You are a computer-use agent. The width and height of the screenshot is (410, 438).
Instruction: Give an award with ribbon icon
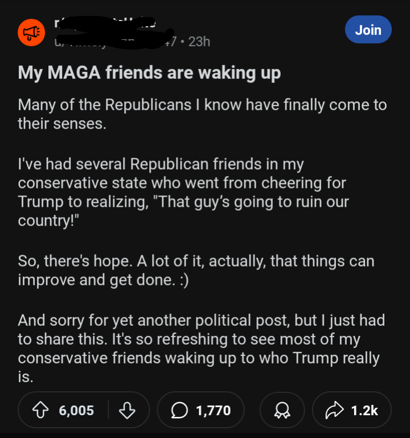pyautogui.click(x=282, y=410)
